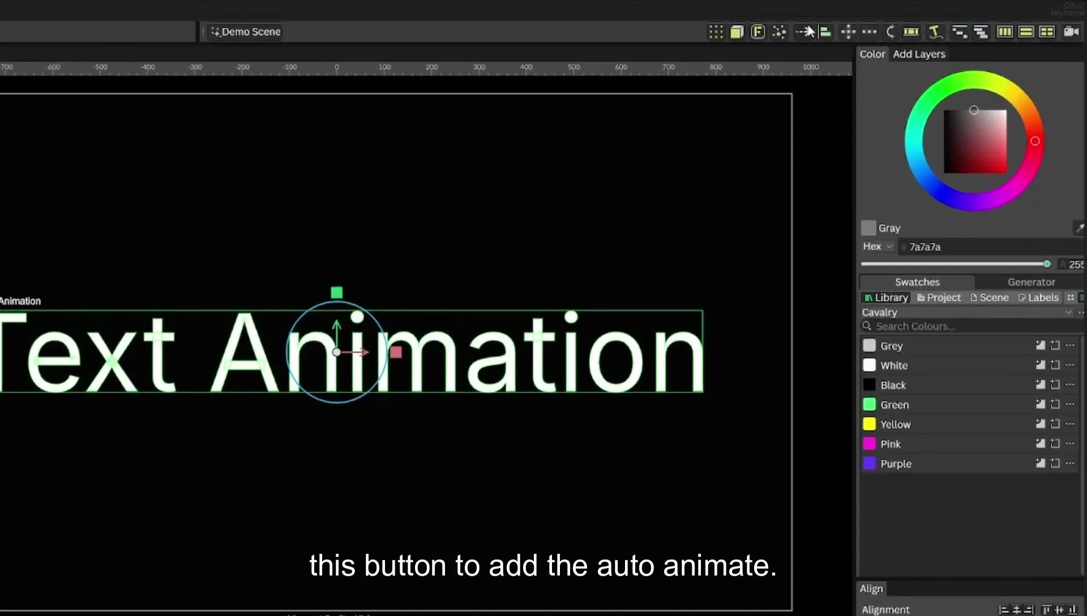Click the alpha slider handle

[x=1047, y=264]
